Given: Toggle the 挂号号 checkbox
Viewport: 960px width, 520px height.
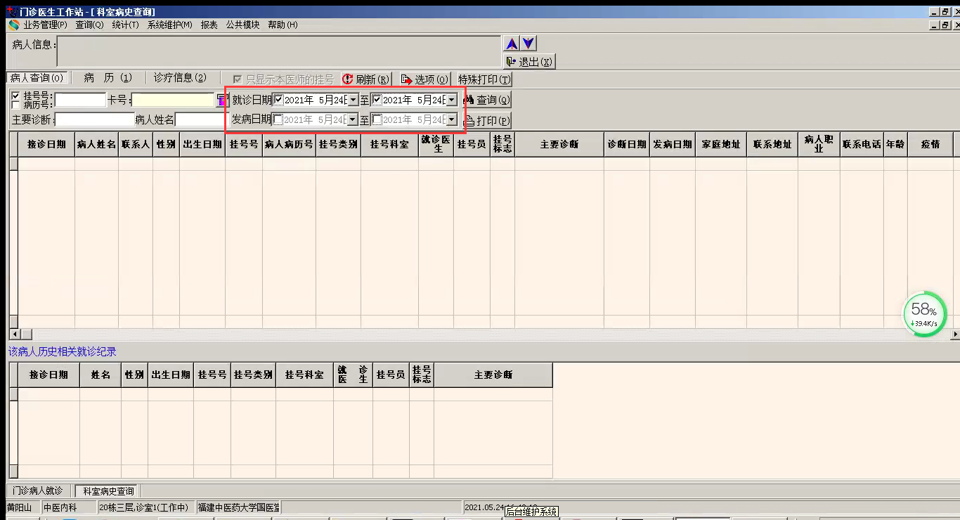Looking at the screenshot, I should [16, 96].
